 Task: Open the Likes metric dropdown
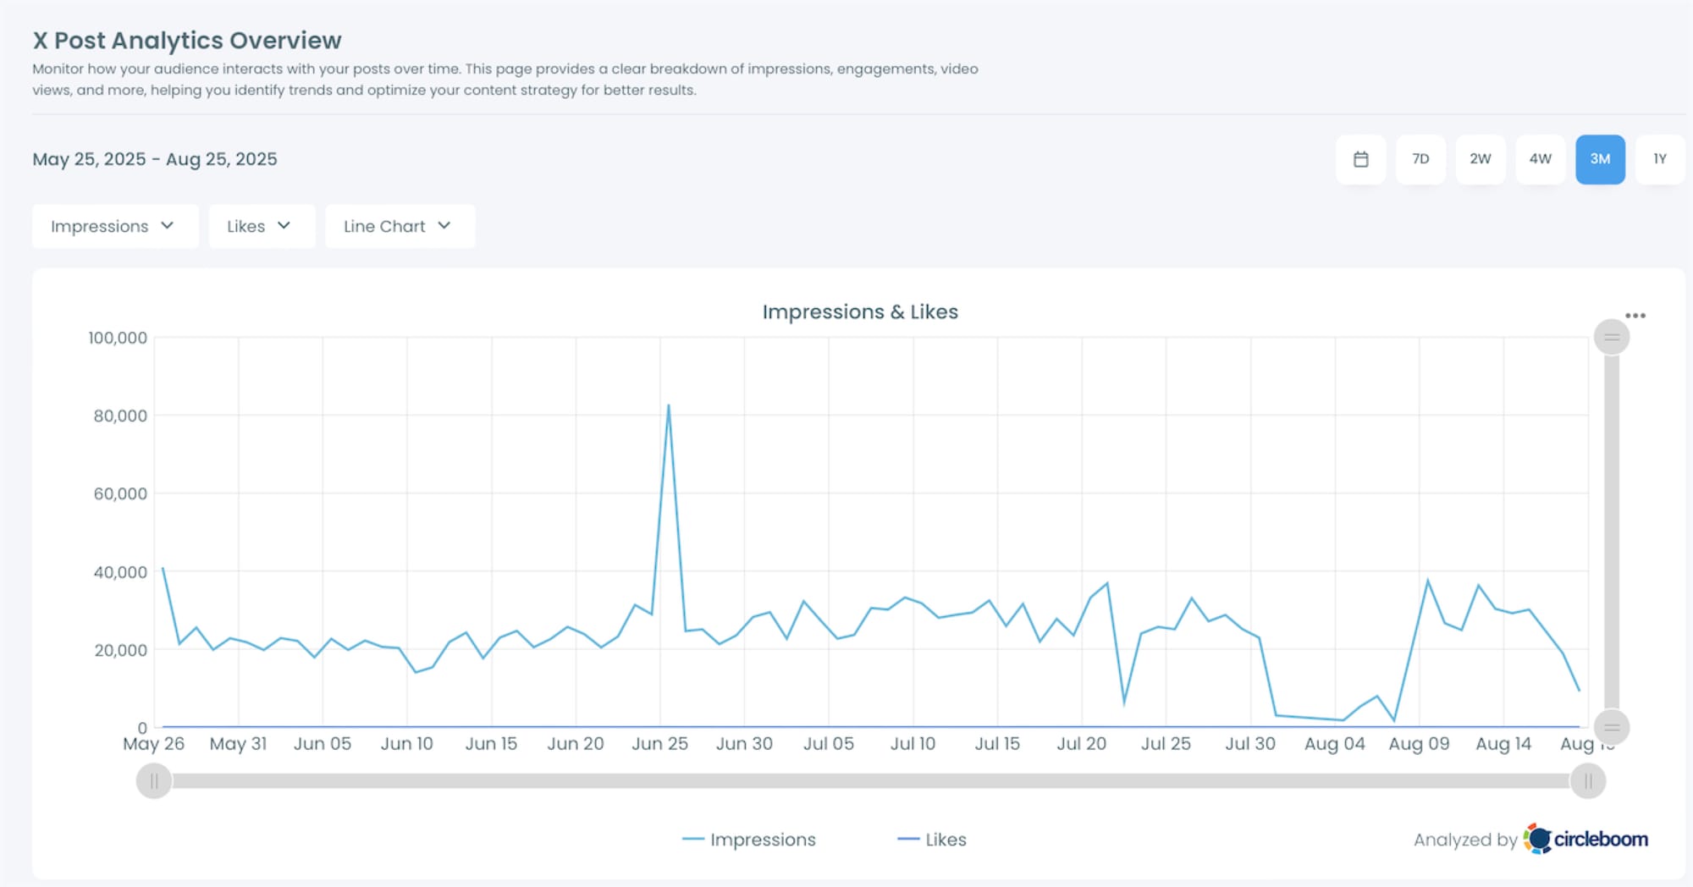(261, 226)
